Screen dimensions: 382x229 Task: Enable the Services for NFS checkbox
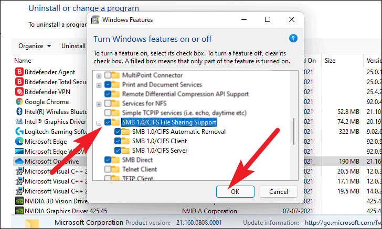click(x=108, y=104)
